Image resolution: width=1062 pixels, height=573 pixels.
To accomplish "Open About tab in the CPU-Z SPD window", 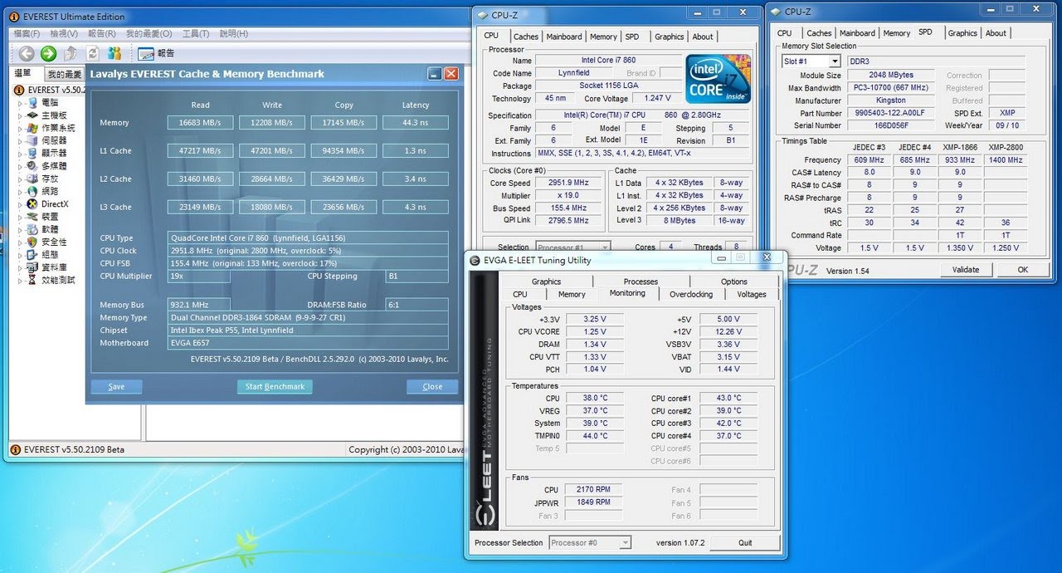I will pyautogui.click(x=996, y=33).
